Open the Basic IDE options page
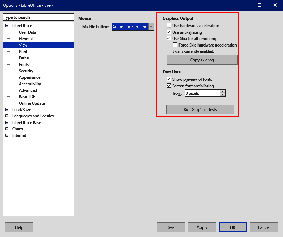The width and height of the screenshot is (283, 237). 27,97
